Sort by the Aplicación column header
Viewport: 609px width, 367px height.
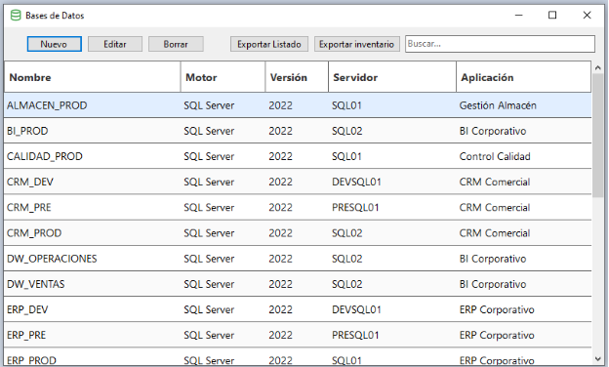523,77
